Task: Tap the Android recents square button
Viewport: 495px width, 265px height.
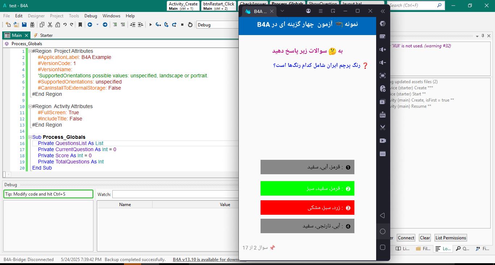Action: pos(383,247)
